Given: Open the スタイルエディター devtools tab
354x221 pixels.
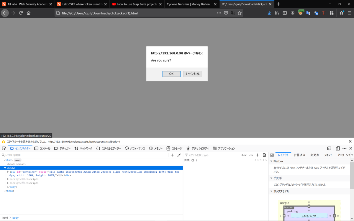Looking at the screenshot, I should [109, 149].
